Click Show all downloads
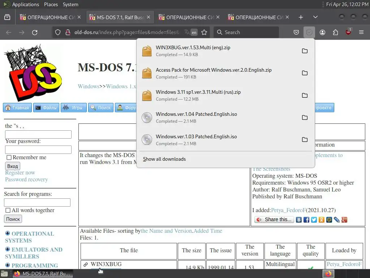Image resolution: width=370 pixels, height=278 pixels. pos(164,159)
